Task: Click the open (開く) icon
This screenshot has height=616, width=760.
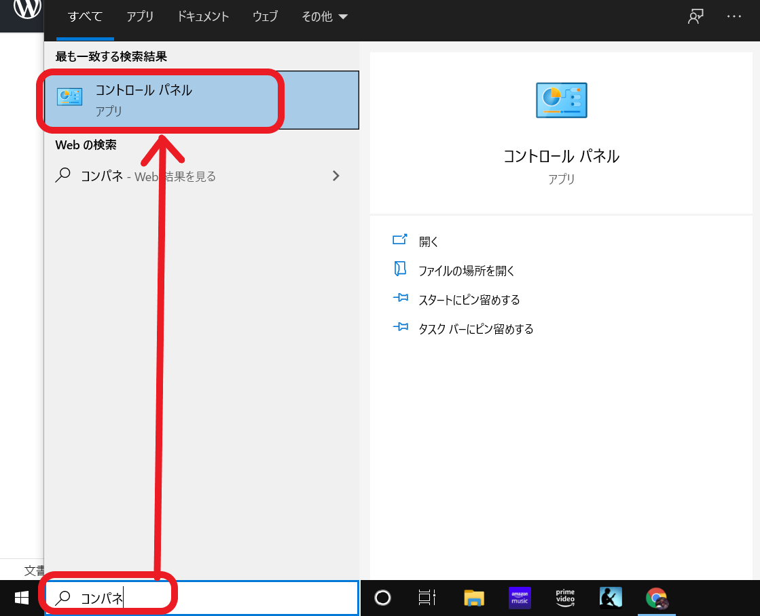Action: (400, 240)
